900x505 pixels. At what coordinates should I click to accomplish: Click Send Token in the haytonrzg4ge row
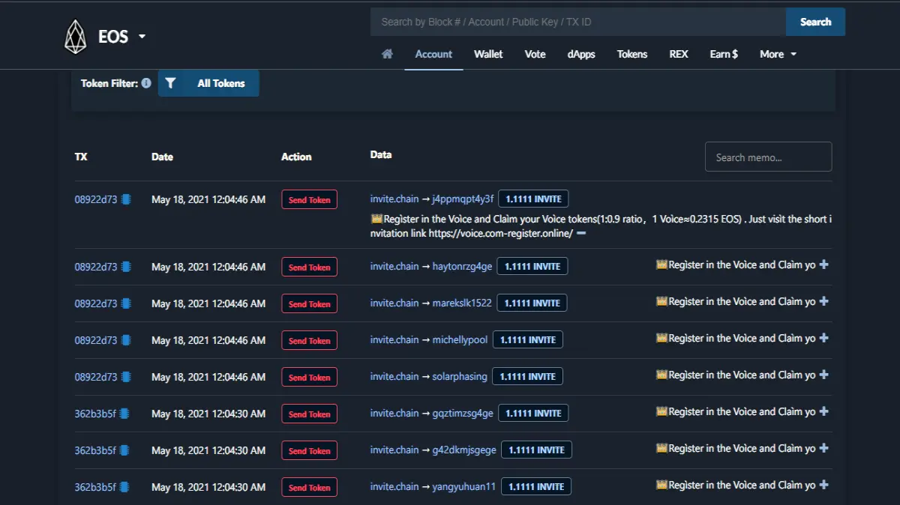pos(309,267)
